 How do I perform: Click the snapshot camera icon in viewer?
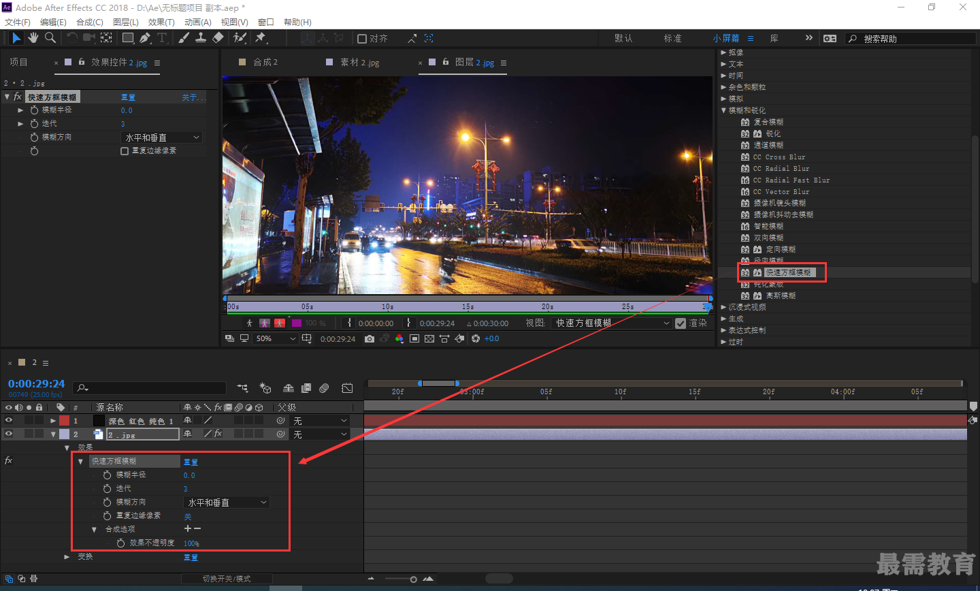(369, 338)
